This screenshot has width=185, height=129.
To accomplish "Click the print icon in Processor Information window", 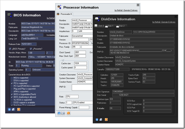I will (63, 113).
